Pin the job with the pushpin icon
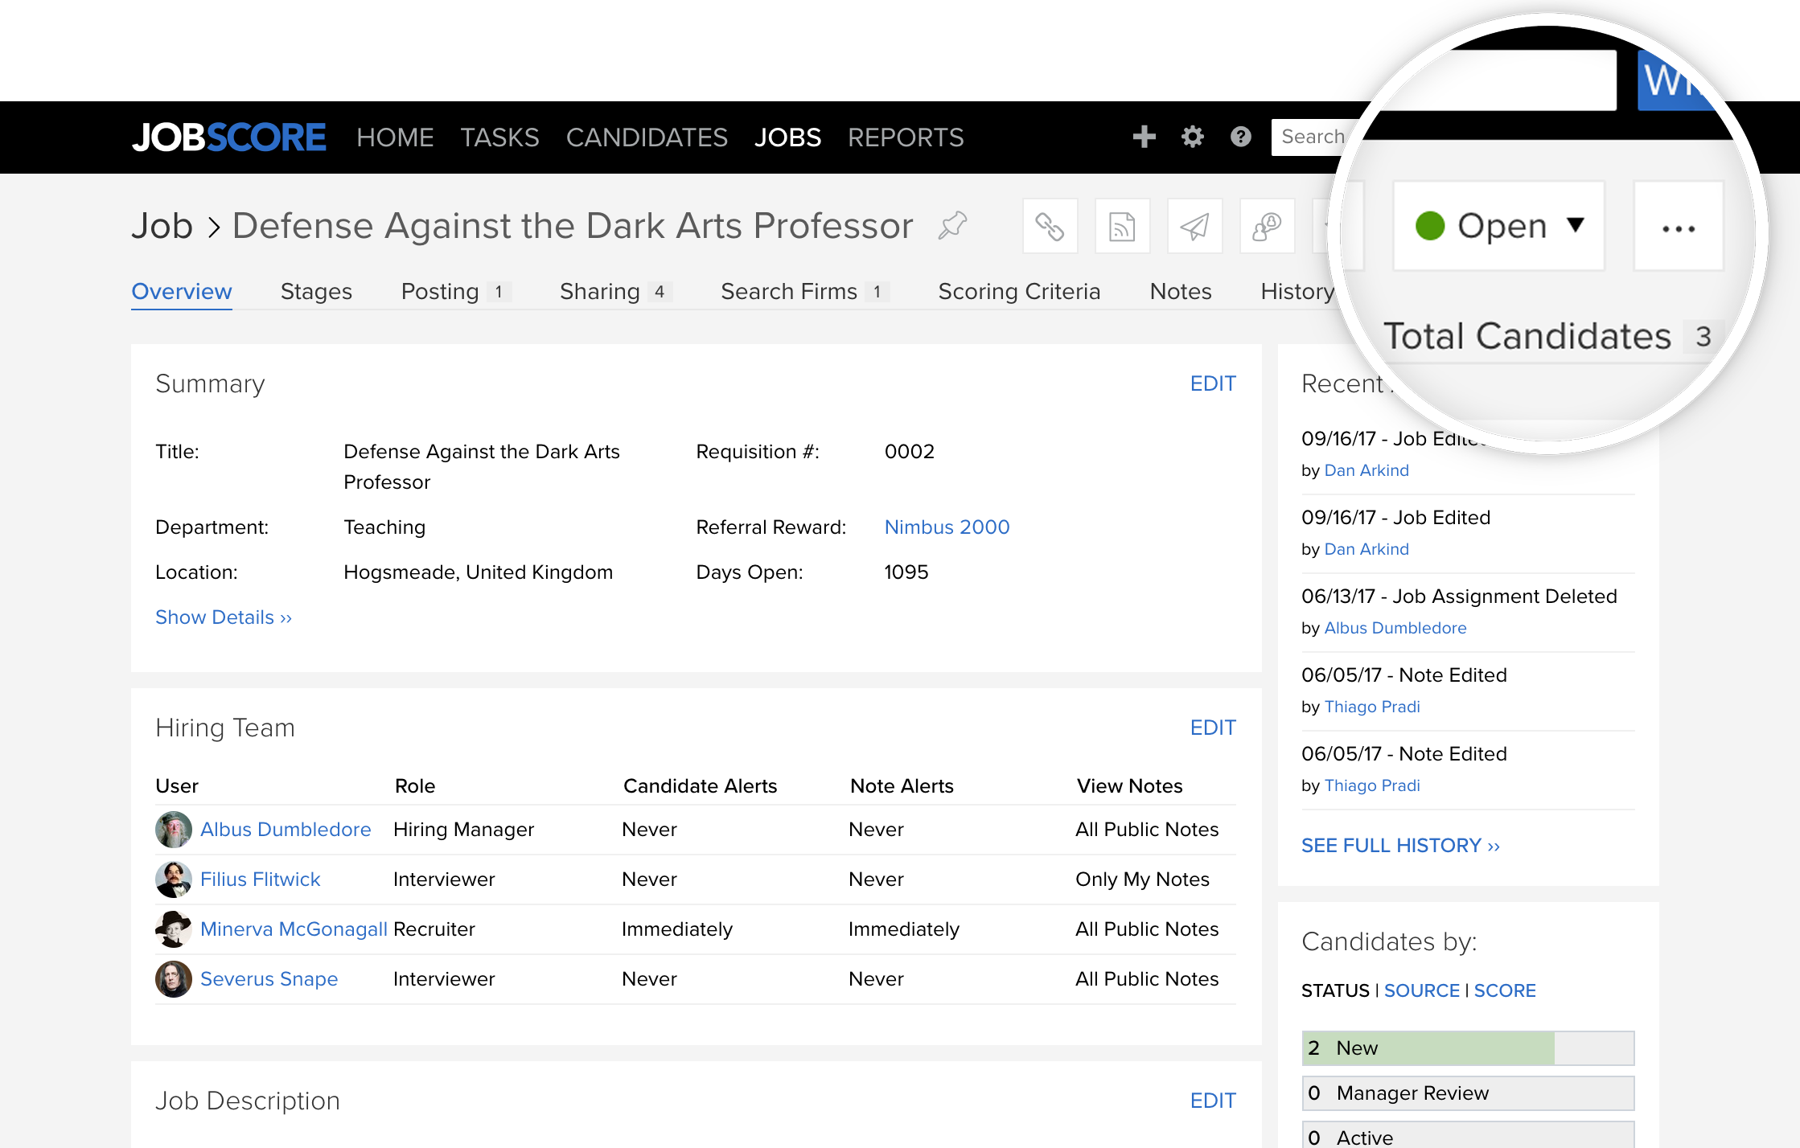Viewport: 1800px width, 1148px height. [953, 225]
